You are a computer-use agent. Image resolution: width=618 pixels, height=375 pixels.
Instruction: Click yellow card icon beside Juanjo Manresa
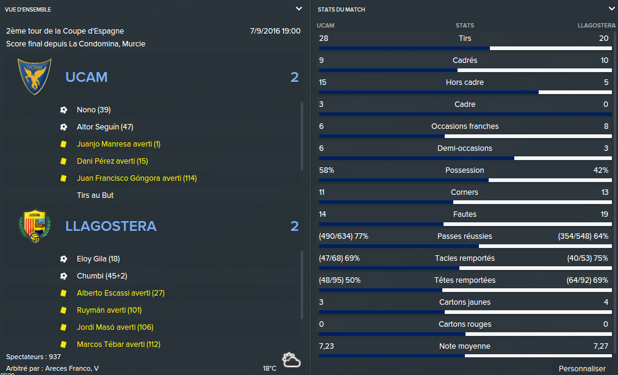(63, 144)
